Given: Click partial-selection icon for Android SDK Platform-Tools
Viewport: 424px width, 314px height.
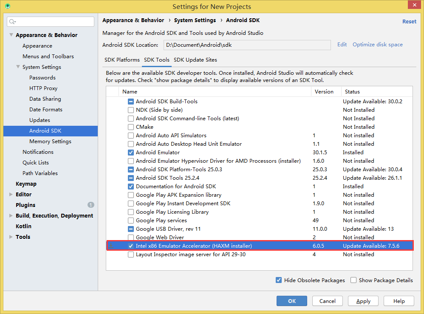Looking at the screenshot, I should pyautogui.click(x=131, y=170).
